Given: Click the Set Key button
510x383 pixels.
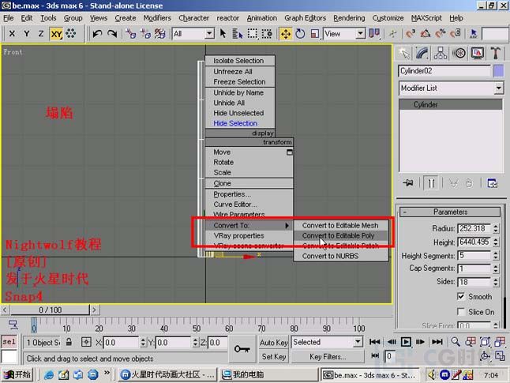Looking at the screenshot, I should coord(273,357).
